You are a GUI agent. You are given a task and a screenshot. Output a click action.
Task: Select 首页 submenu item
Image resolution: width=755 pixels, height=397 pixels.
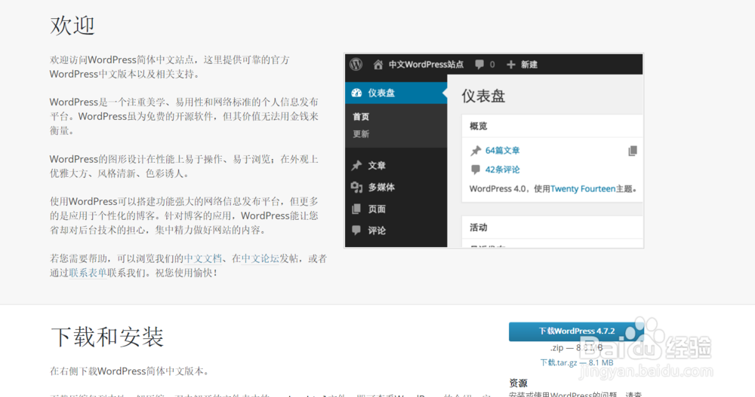point(361,116)
